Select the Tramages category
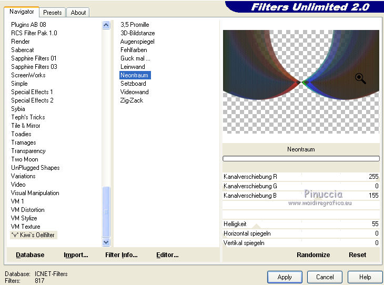The width and height of the screenshot is (384, 285). pyautogui.click(x=24, y=142)
